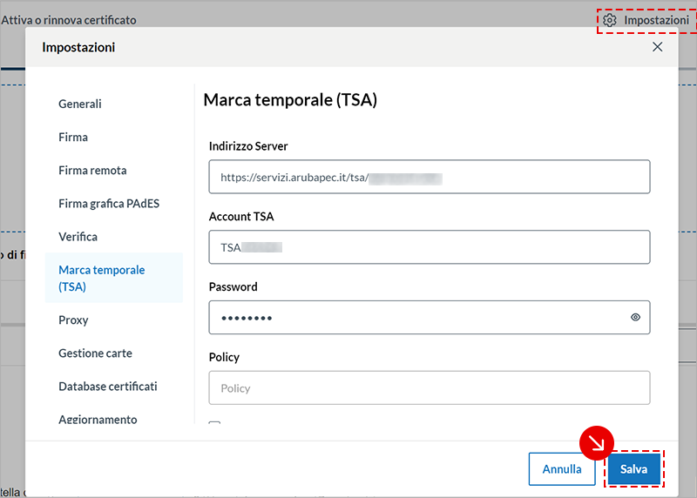Click the empty Policy input field
Image resolution: width=697 pixels, height=498 pixels.
(x=429, y=388)
